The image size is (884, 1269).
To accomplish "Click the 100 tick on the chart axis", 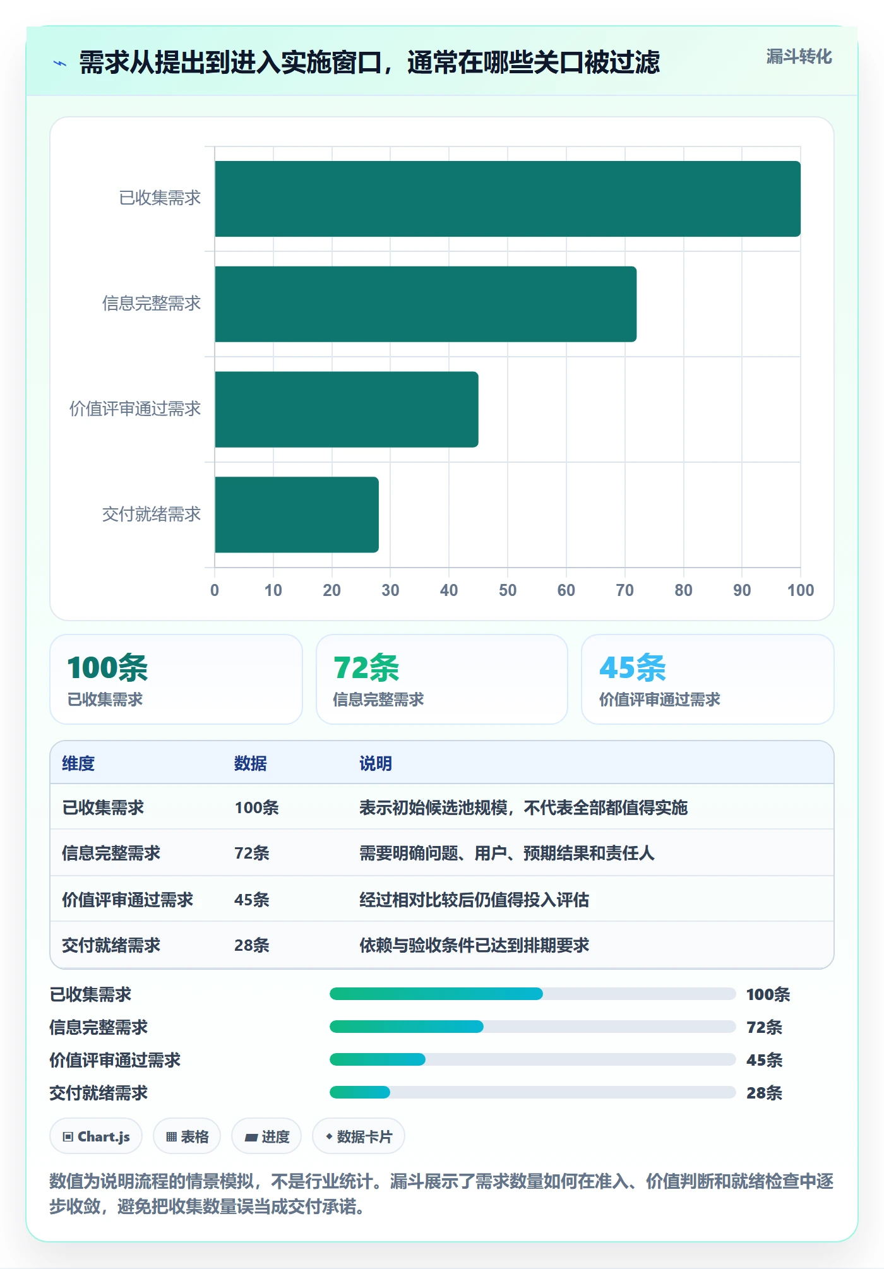I will 801,590.
